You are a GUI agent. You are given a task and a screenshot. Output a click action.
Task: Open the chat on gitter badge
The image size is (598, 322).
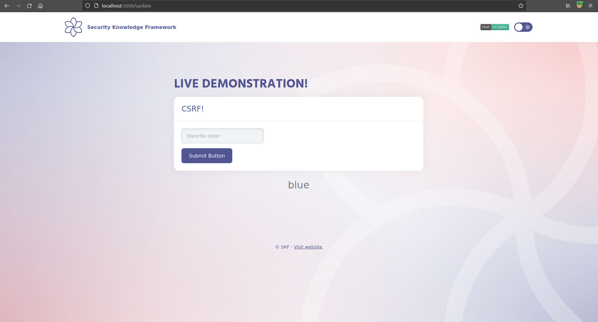(x=495, y=27)
